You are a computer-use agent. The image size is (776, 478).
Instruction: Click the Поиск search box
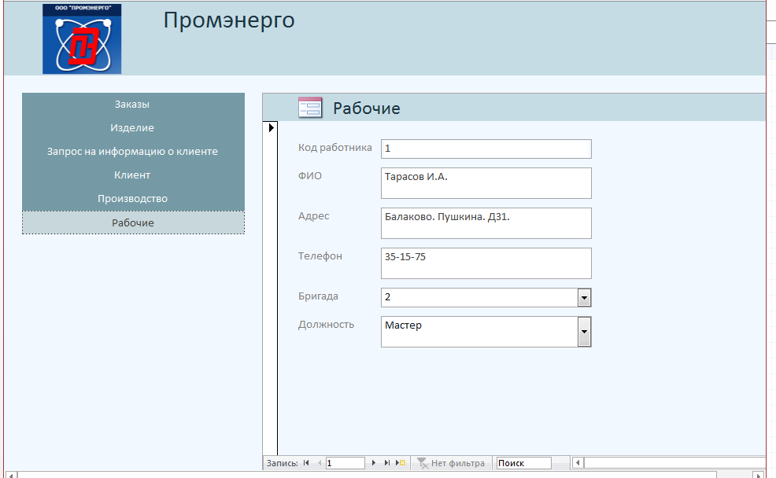[523, 464]
